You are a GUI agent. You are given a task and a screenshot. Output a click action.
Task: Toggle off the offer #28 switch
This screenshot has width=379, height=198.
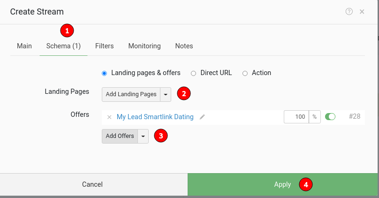[x=330, y=117]
